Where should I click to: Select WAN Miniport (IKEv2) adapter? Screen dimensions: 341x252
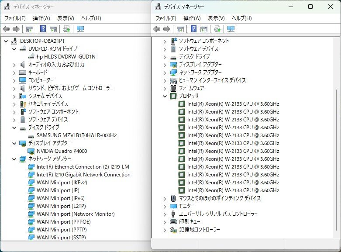click(x=62, y=183)
